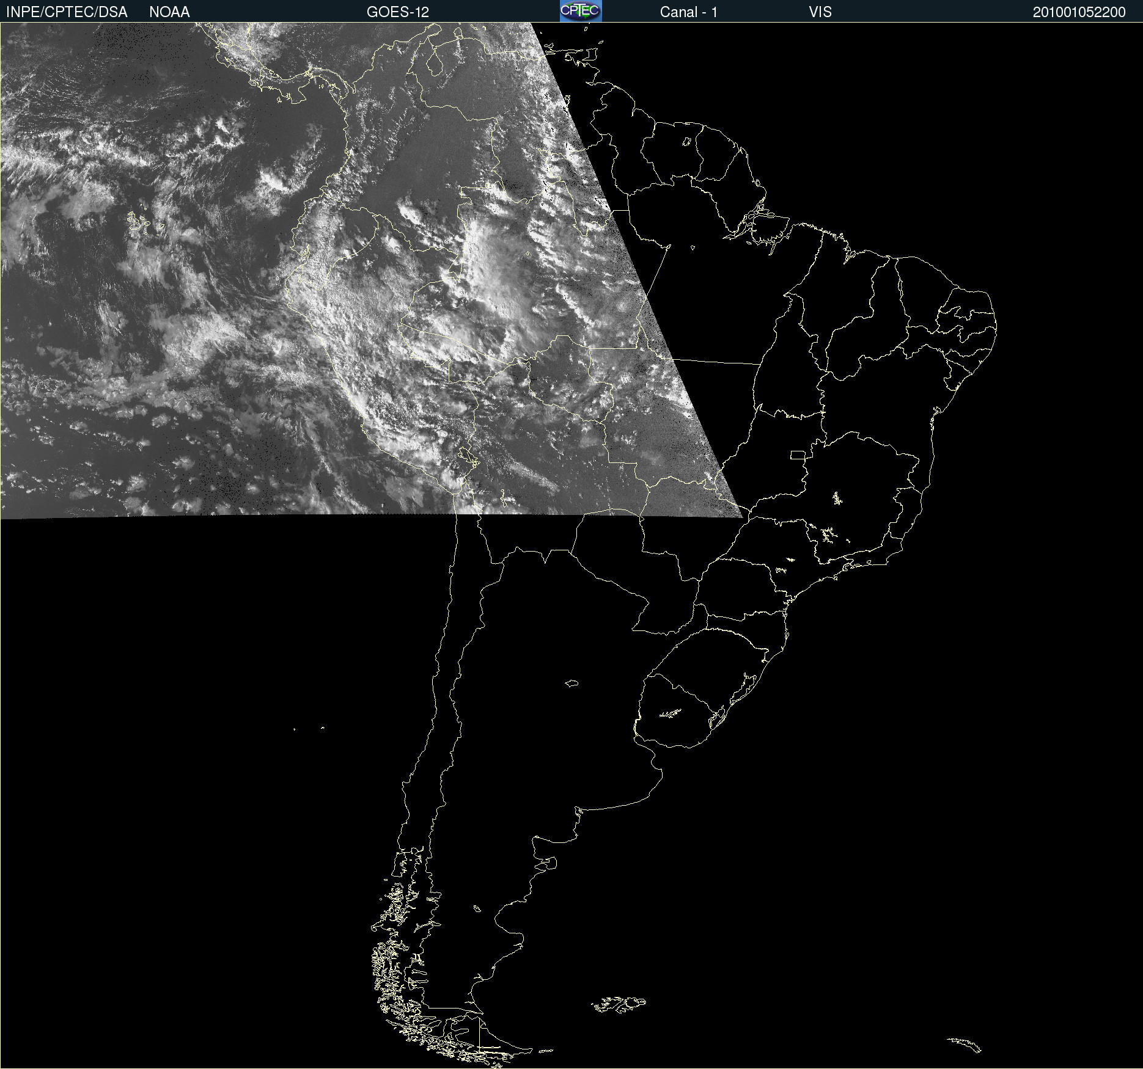
Task: Select the INPE/CPTEC/DSA header text
Action: point(67,12)
